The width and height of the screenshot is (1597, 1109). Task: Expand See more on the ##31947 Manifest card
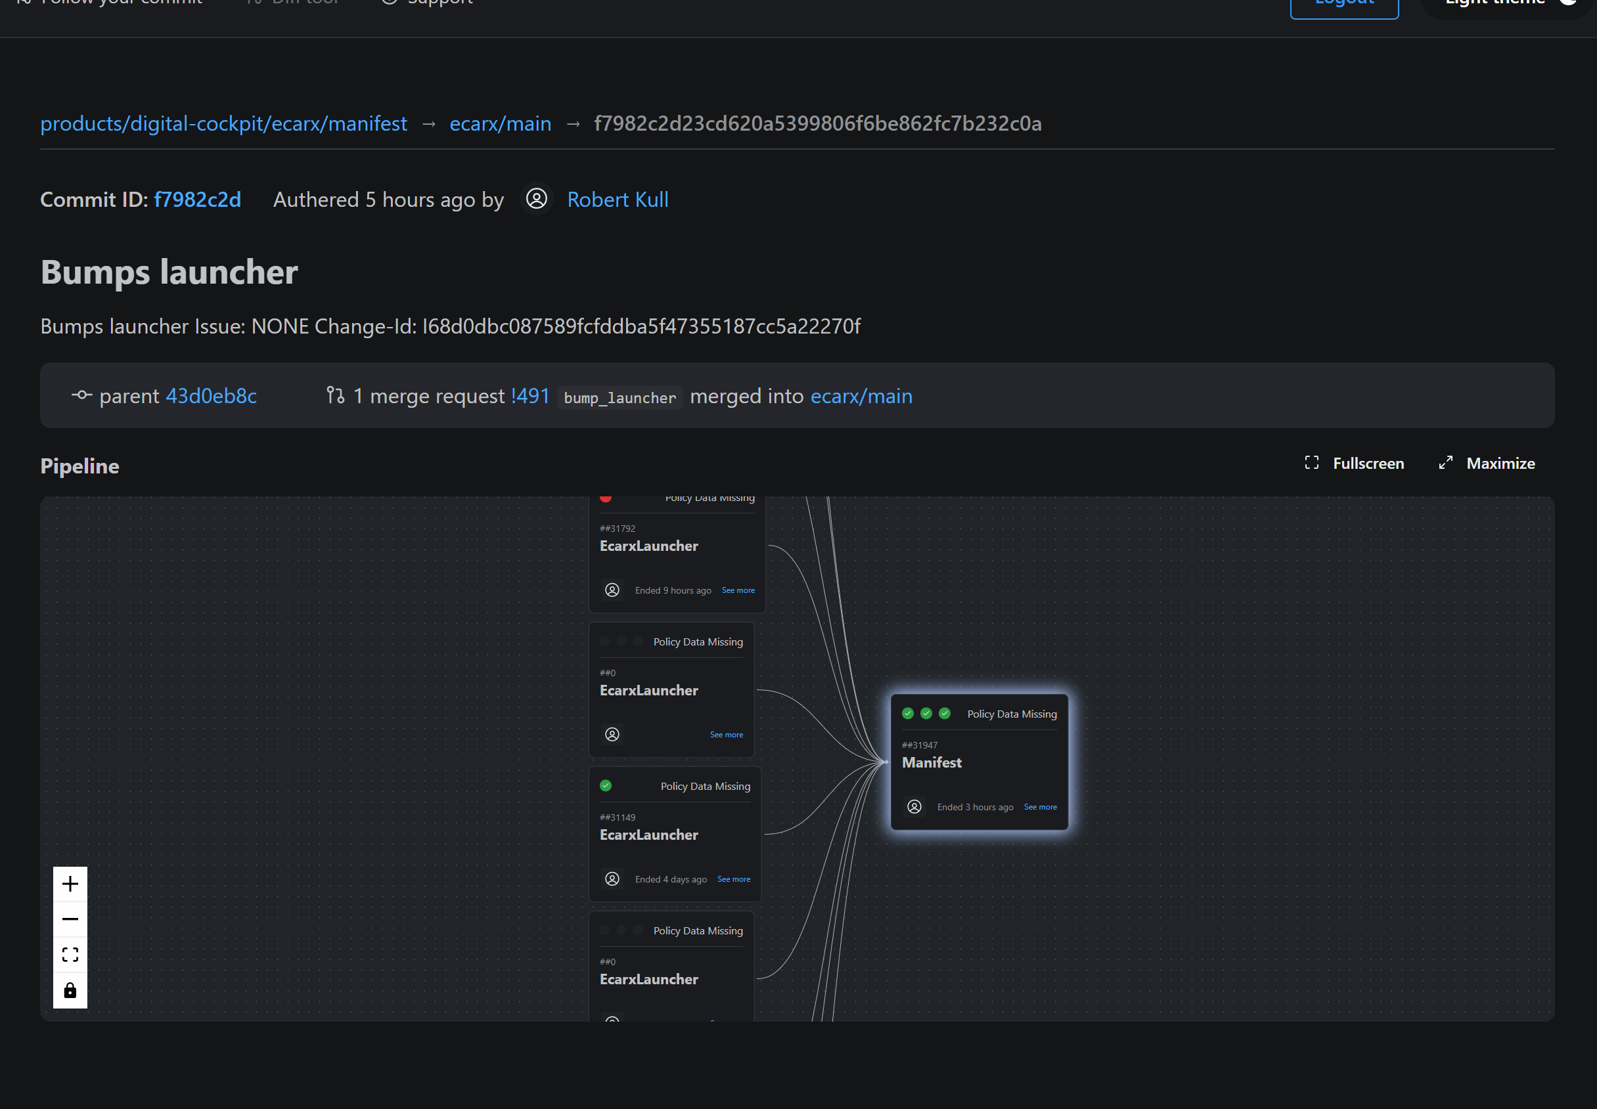(1039, 807)
